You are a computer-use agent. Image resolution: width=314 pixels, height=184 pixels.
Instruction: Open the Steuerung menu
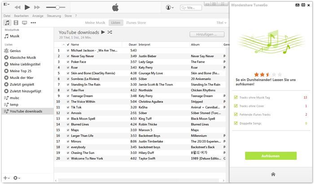(54, 16)
